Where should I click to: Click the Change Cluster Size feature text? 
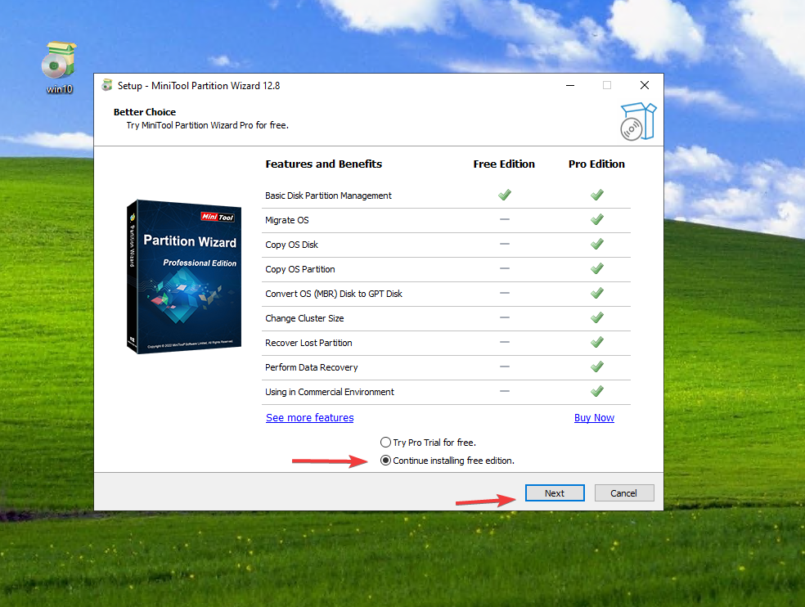[304, 318]
